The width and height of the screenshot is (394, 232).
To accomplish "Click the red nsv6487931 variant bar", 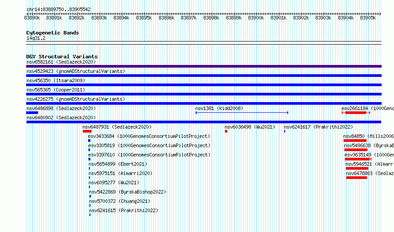I will (87, 131).
